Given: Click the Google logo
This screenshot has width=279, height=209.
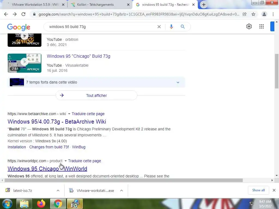Looking at the screenshot, I should point(19,27).
